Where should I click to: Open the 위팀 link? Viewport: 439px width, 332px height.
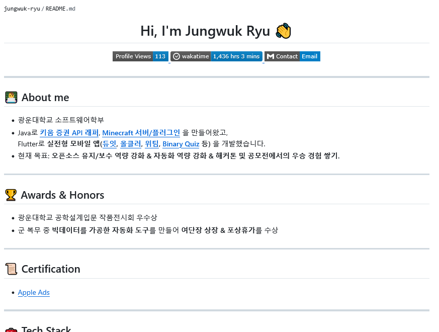(x=151, y=144)
